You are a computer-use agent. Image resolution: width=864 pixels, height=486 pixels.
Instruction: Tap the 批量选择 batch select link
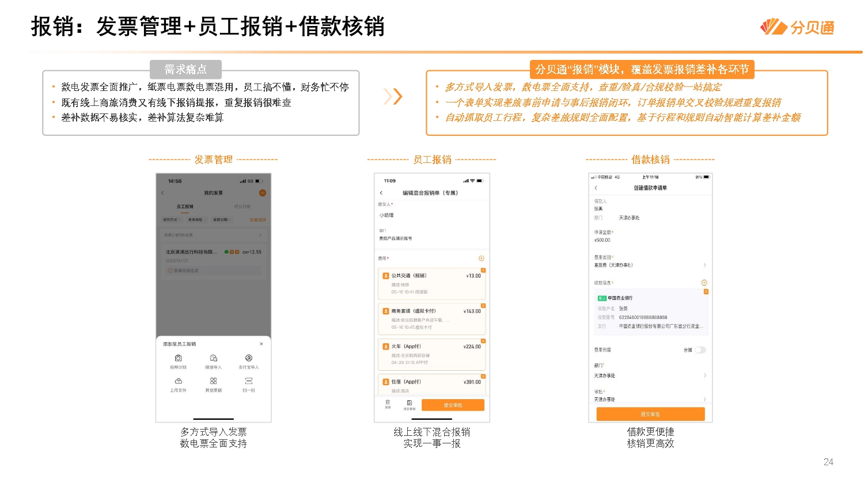[x=257, y=219]
